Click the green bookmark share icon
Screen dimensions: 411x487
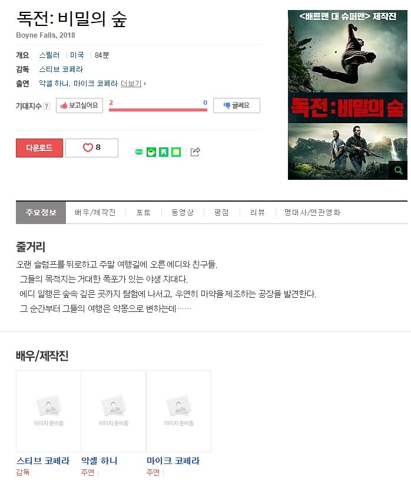click(164, 152)
